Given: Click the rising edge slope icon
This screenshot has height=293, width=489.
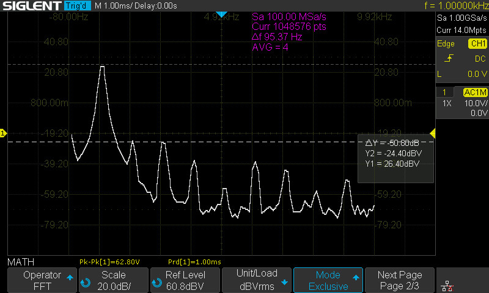Looking at the screenshot, I should coord(449,58).
